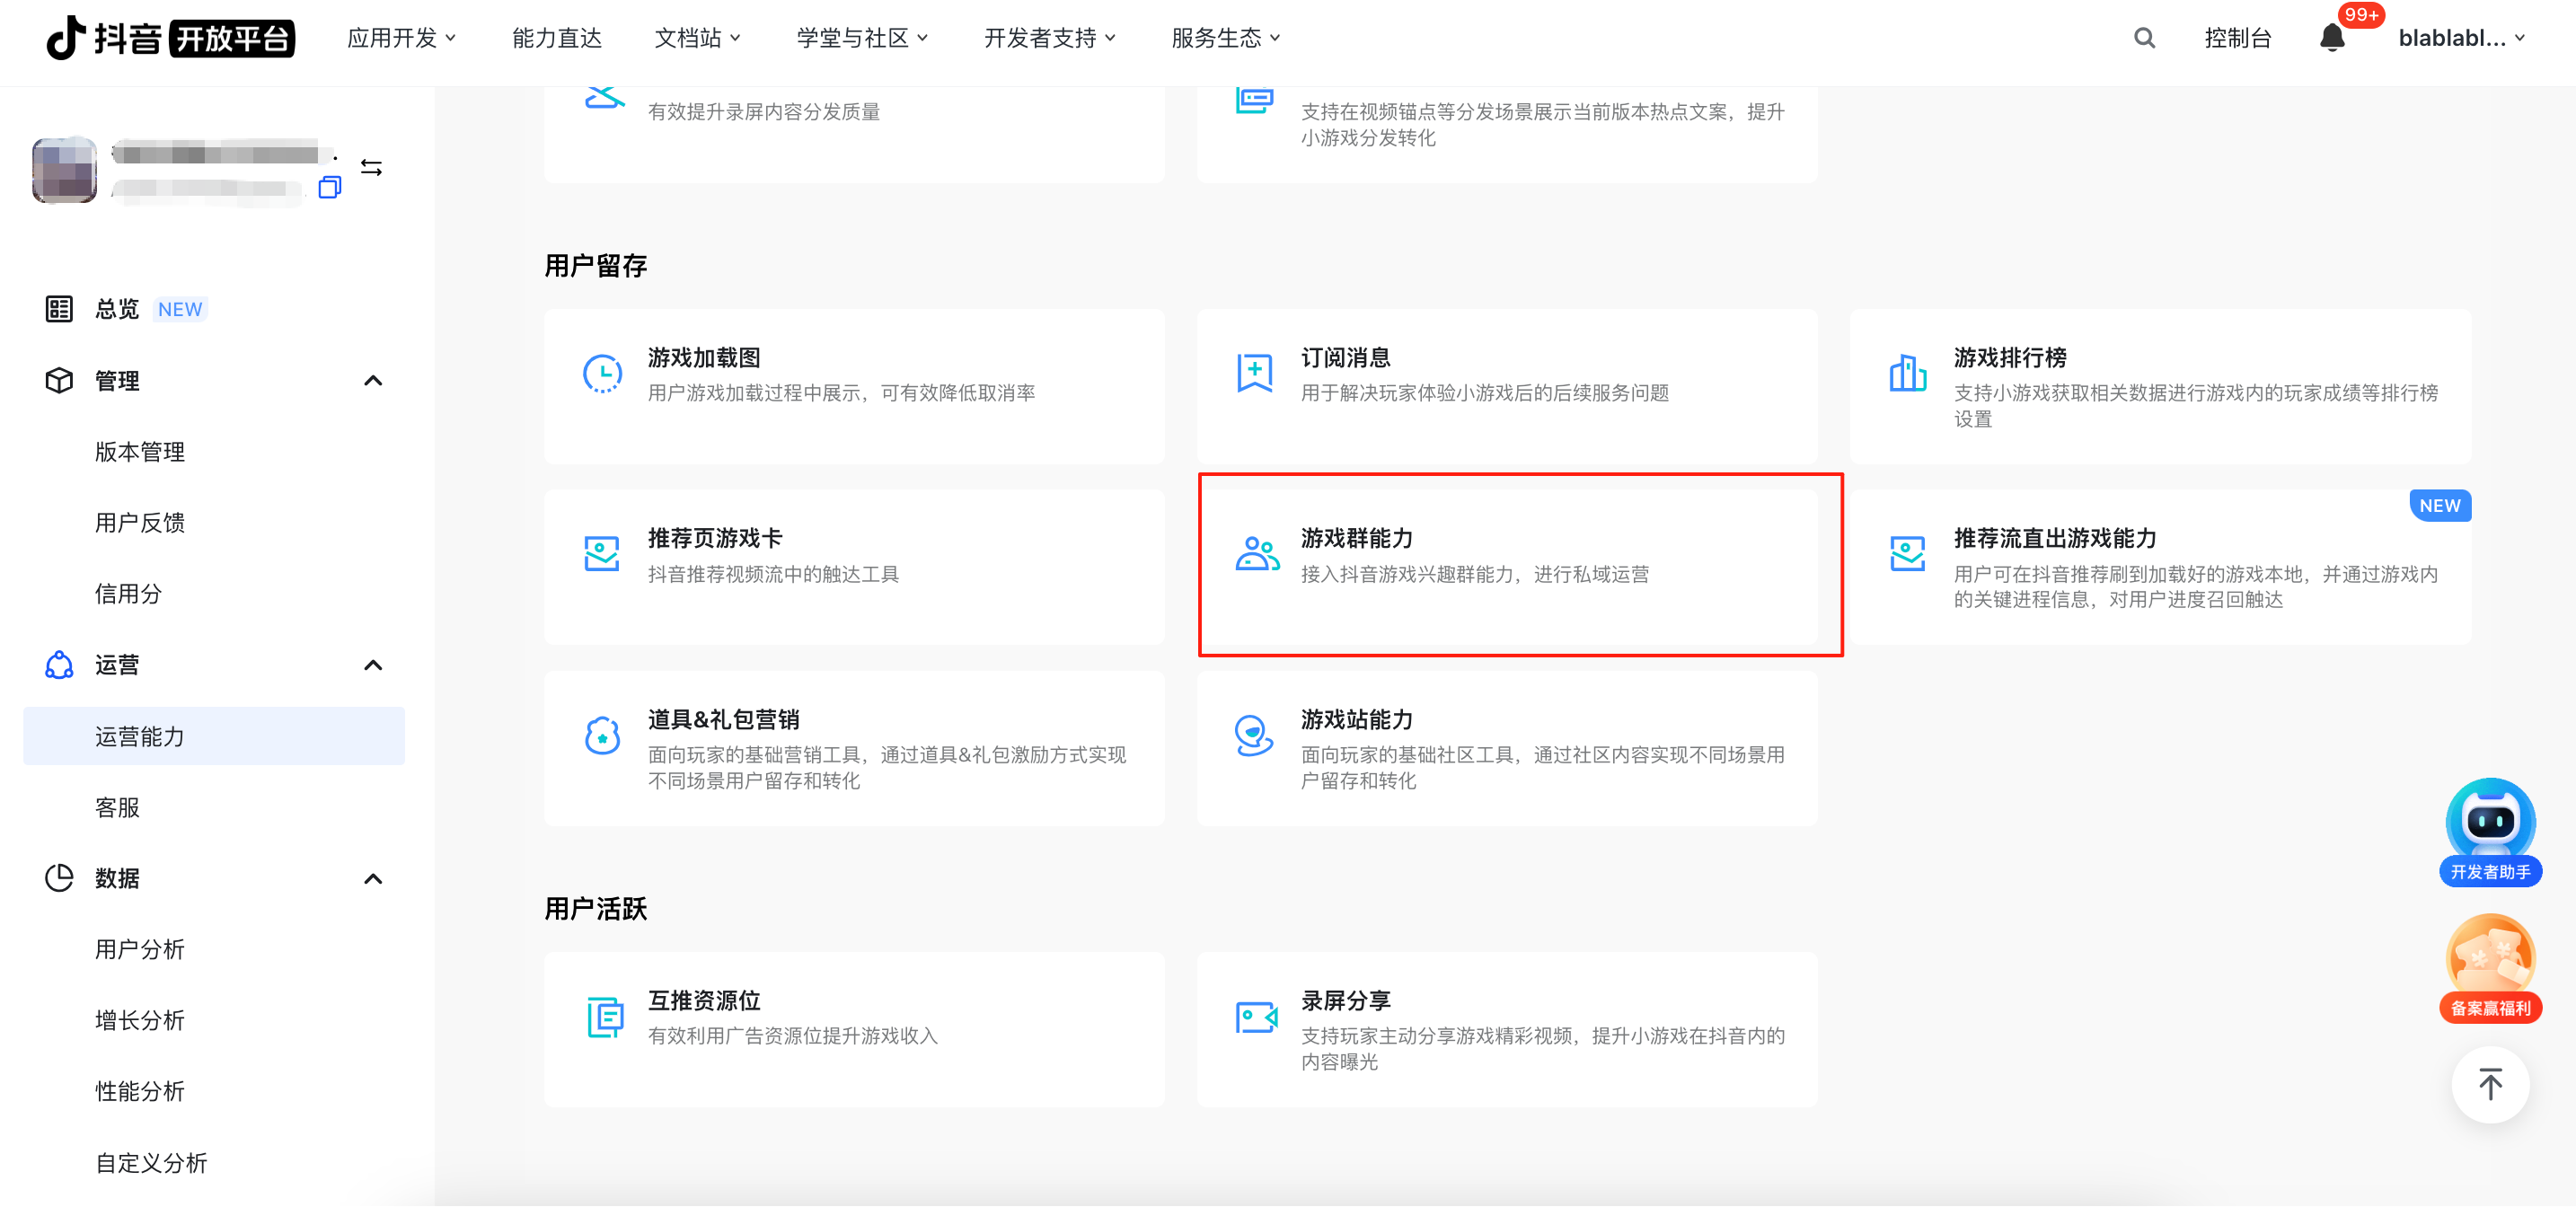Click the 推荐页游戏卡 card icon

[603, 554]
